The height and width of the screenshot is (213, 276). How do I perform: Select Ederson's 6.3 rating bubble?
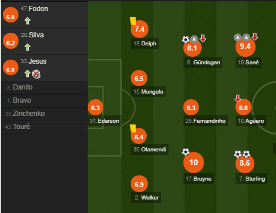pyautogui.click(x=95, y=108)
